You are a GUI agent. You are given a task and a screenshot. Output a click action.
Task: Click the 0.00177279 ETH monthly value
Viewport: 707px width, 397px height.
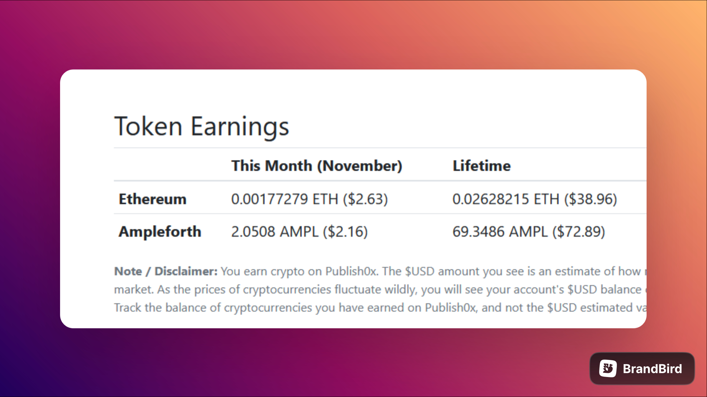pyautogui.click(x=285, y=199)
